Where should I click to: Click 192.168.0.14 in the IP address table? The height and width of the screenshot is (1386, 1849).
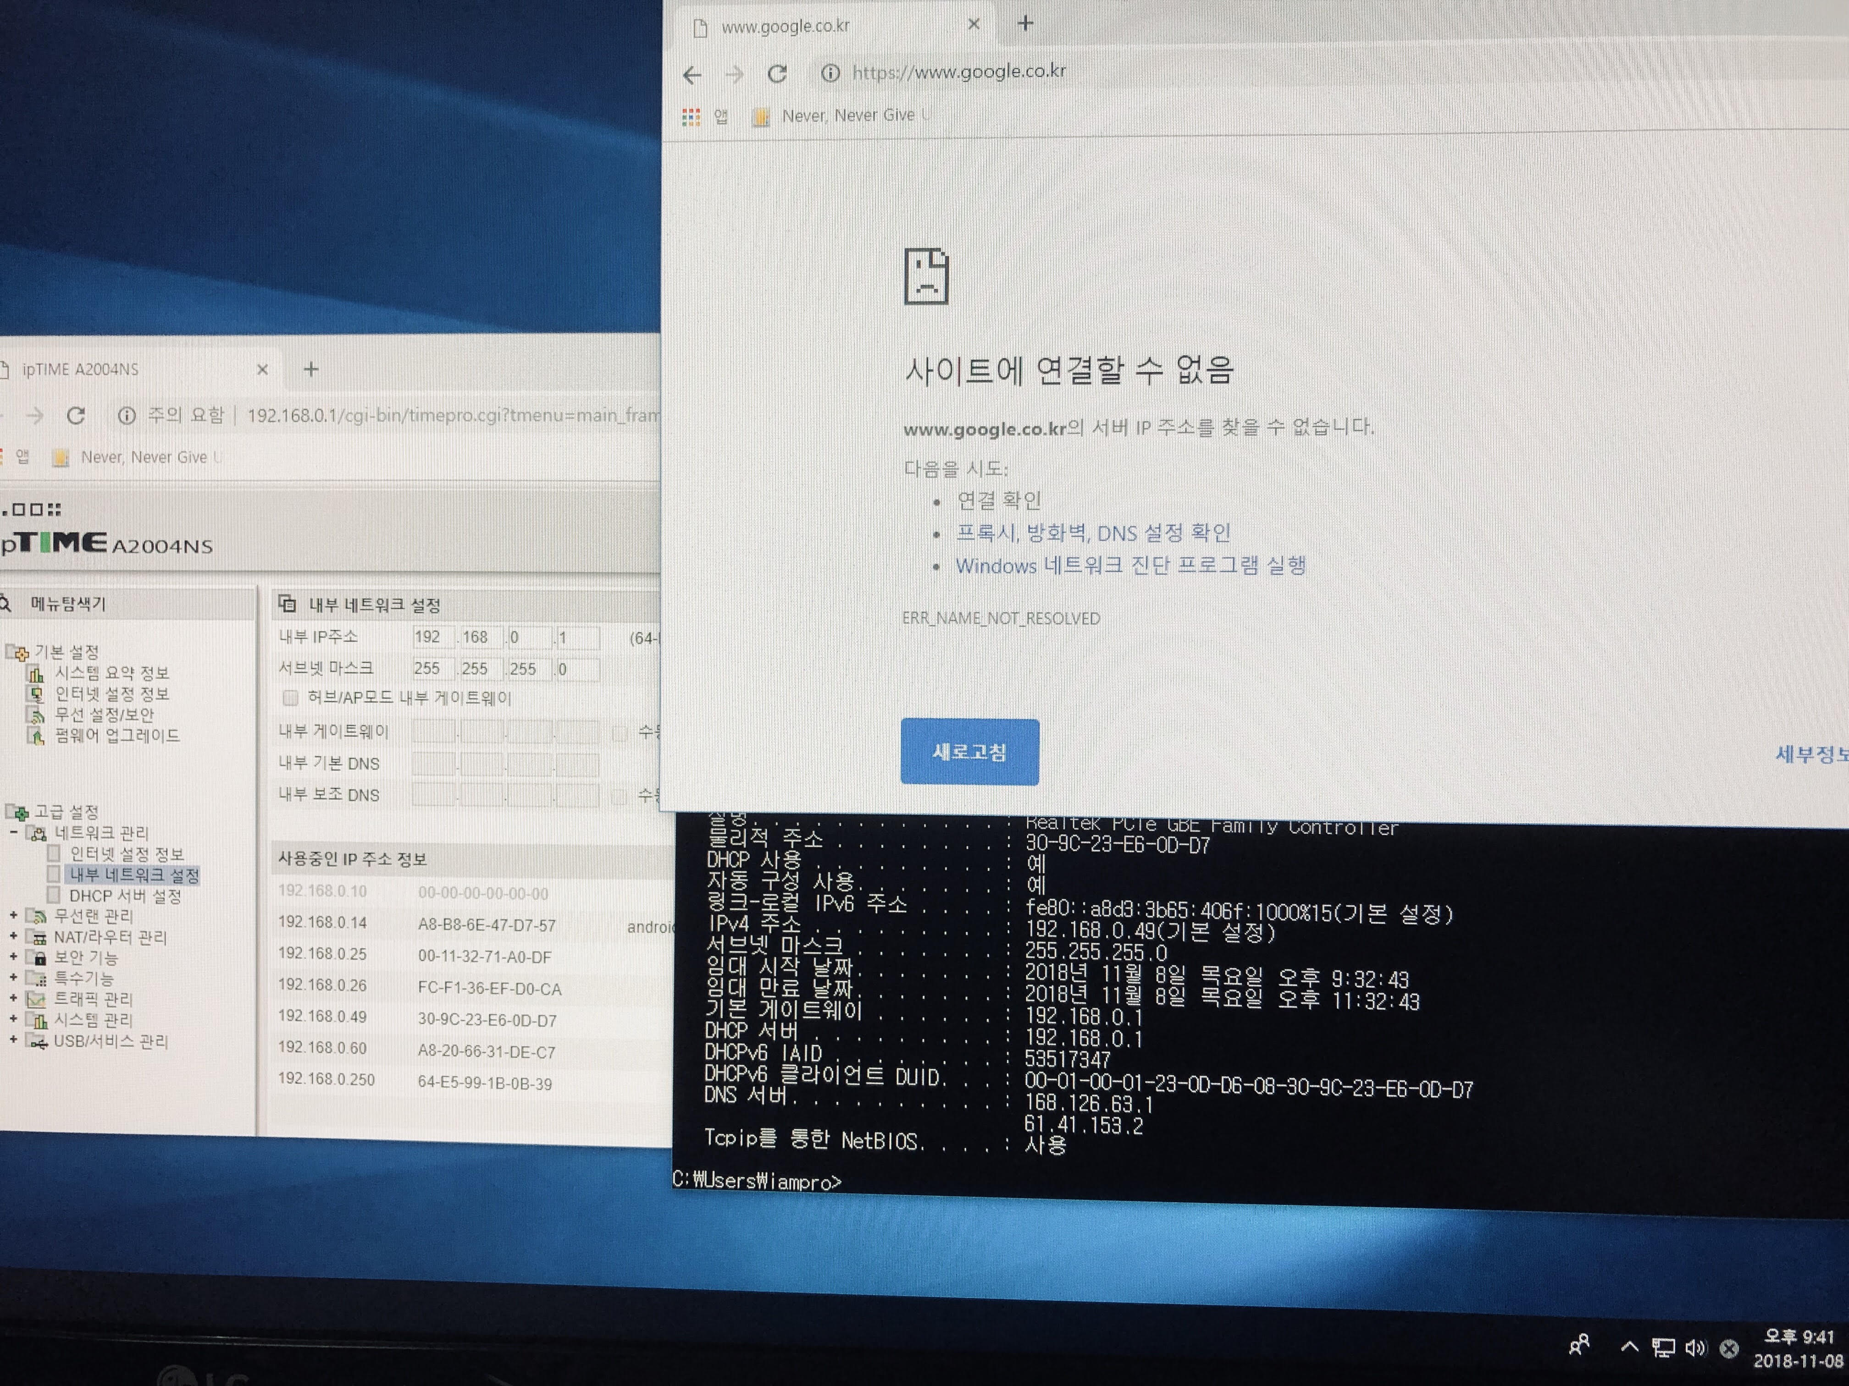coord(323,922)
